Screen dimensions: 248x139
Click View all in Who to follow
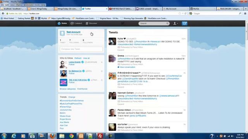click(86, 58)
